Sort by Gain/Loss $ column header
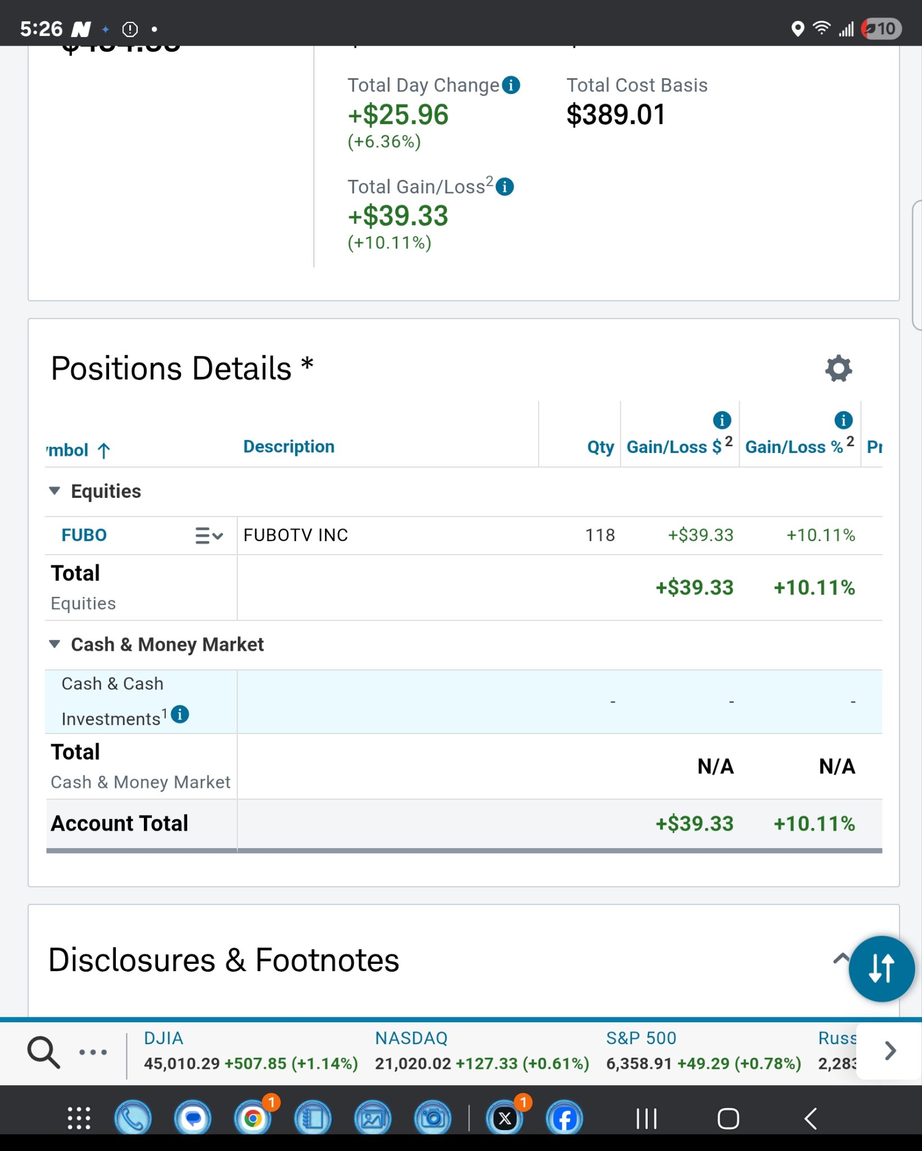 679,446
